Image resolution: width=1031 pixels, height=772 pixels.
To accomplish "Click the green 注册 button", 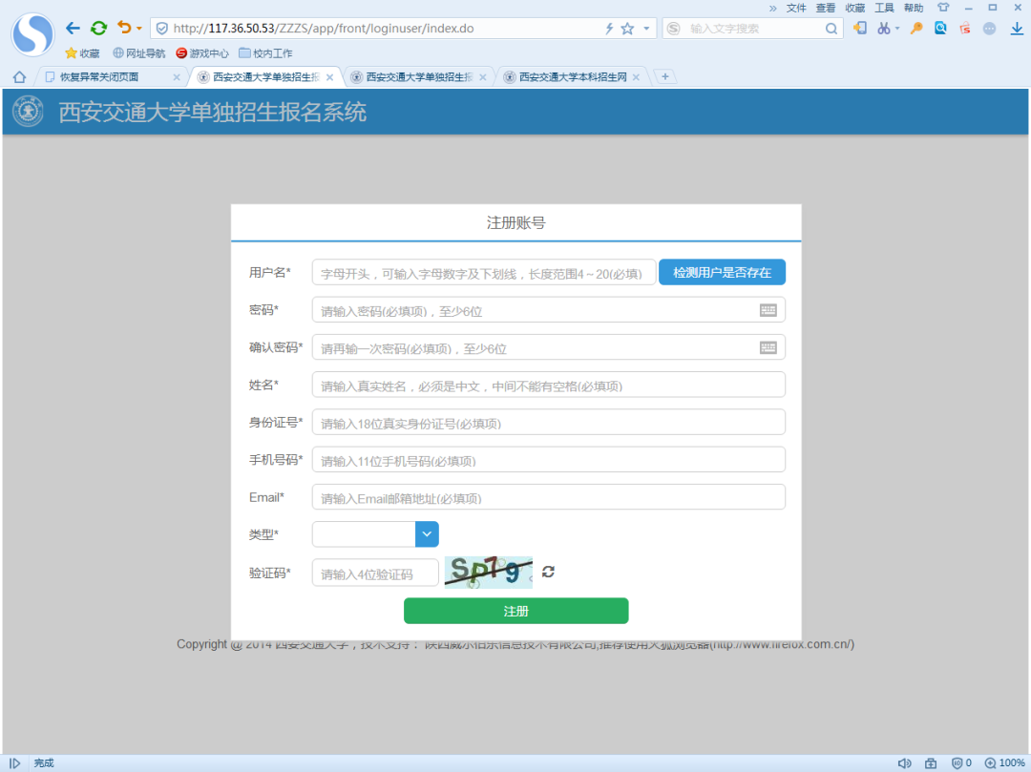I will 516,611.
